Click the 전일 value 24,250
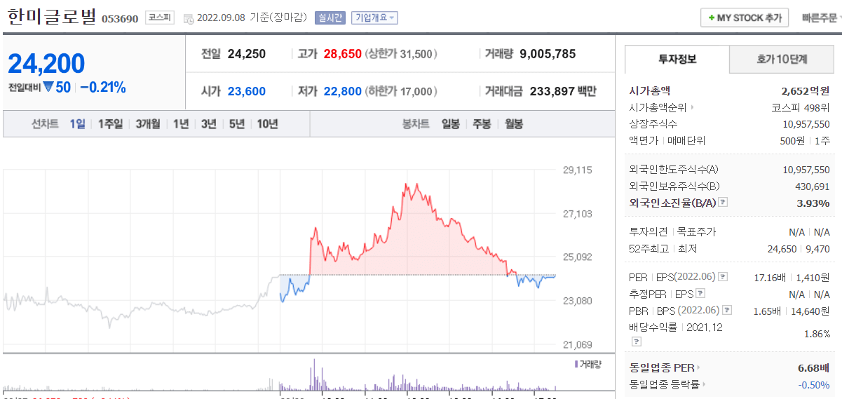The height and width of the screenshot is (399, 842). [246, 54]
